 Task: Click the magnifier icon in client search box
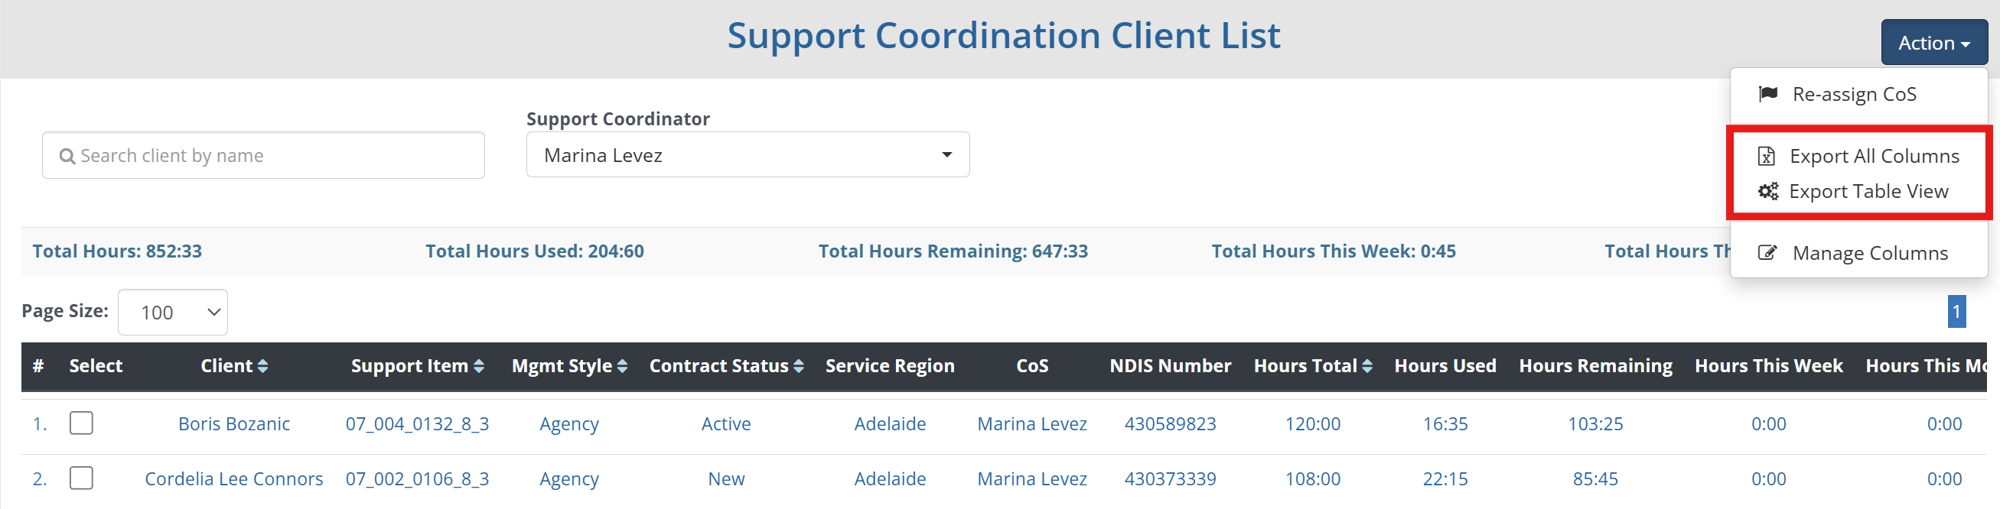[67, 156]
